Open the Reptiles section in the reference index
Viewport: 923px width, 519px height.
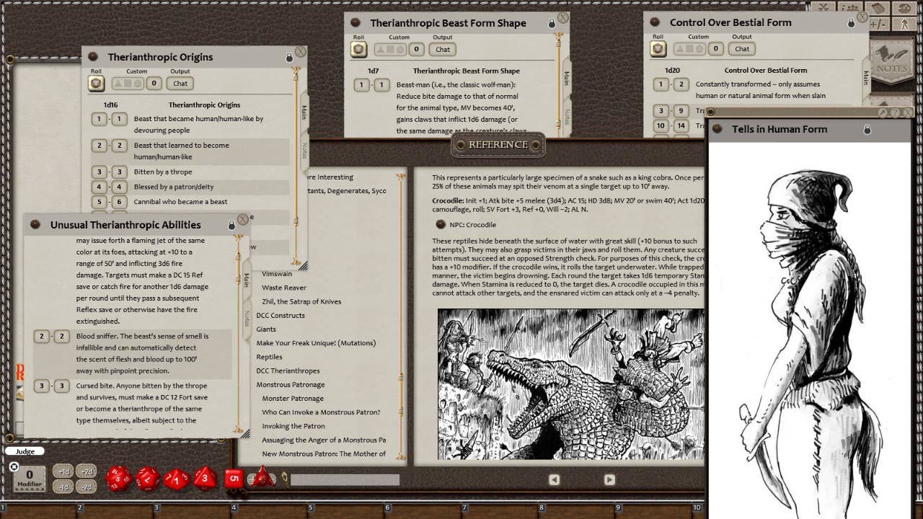tap(269, 356)
